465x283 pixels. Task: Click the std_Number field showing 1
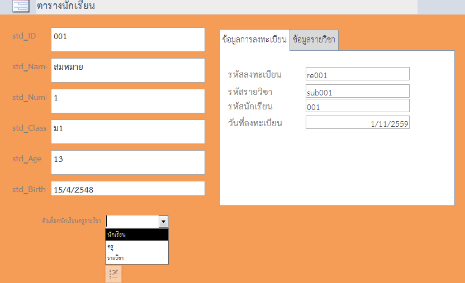coord(127,101)
